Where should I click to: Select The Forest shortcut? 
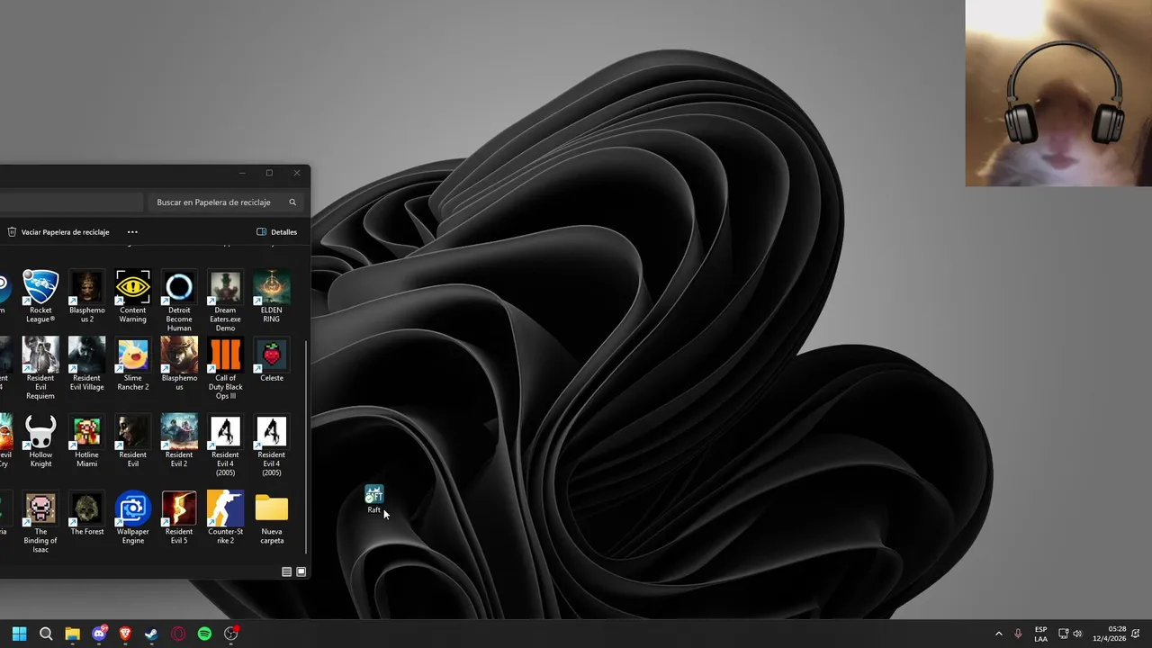[x=87, y=514]
